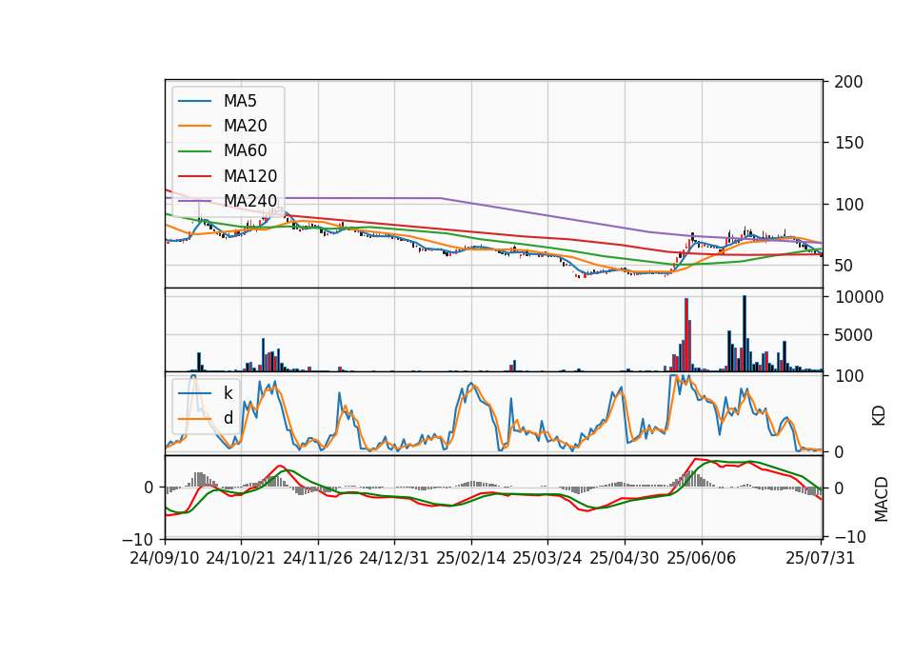
Task: Click the red MA120 legend line
Action: click(x=194, y=176)
